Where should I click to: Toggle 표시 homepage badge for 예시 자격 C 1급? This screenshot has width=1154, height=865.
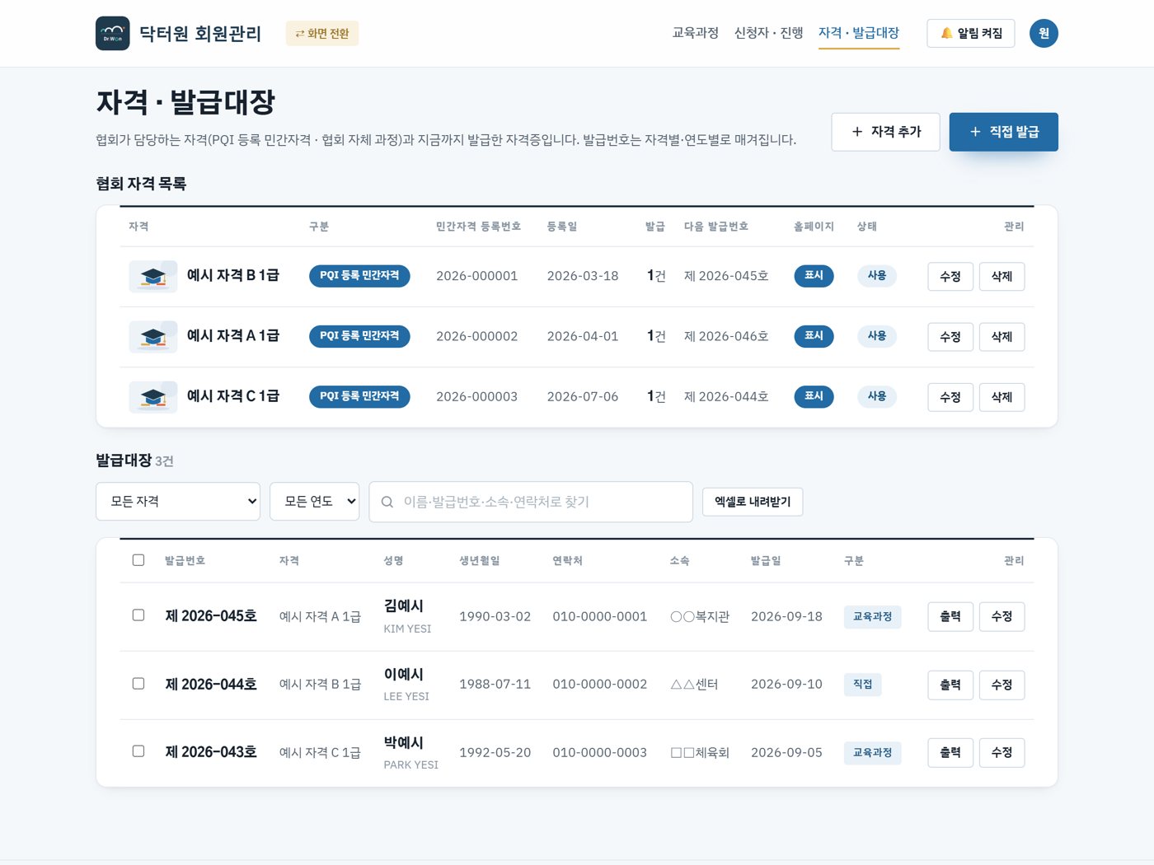click(x=814, y=396)
